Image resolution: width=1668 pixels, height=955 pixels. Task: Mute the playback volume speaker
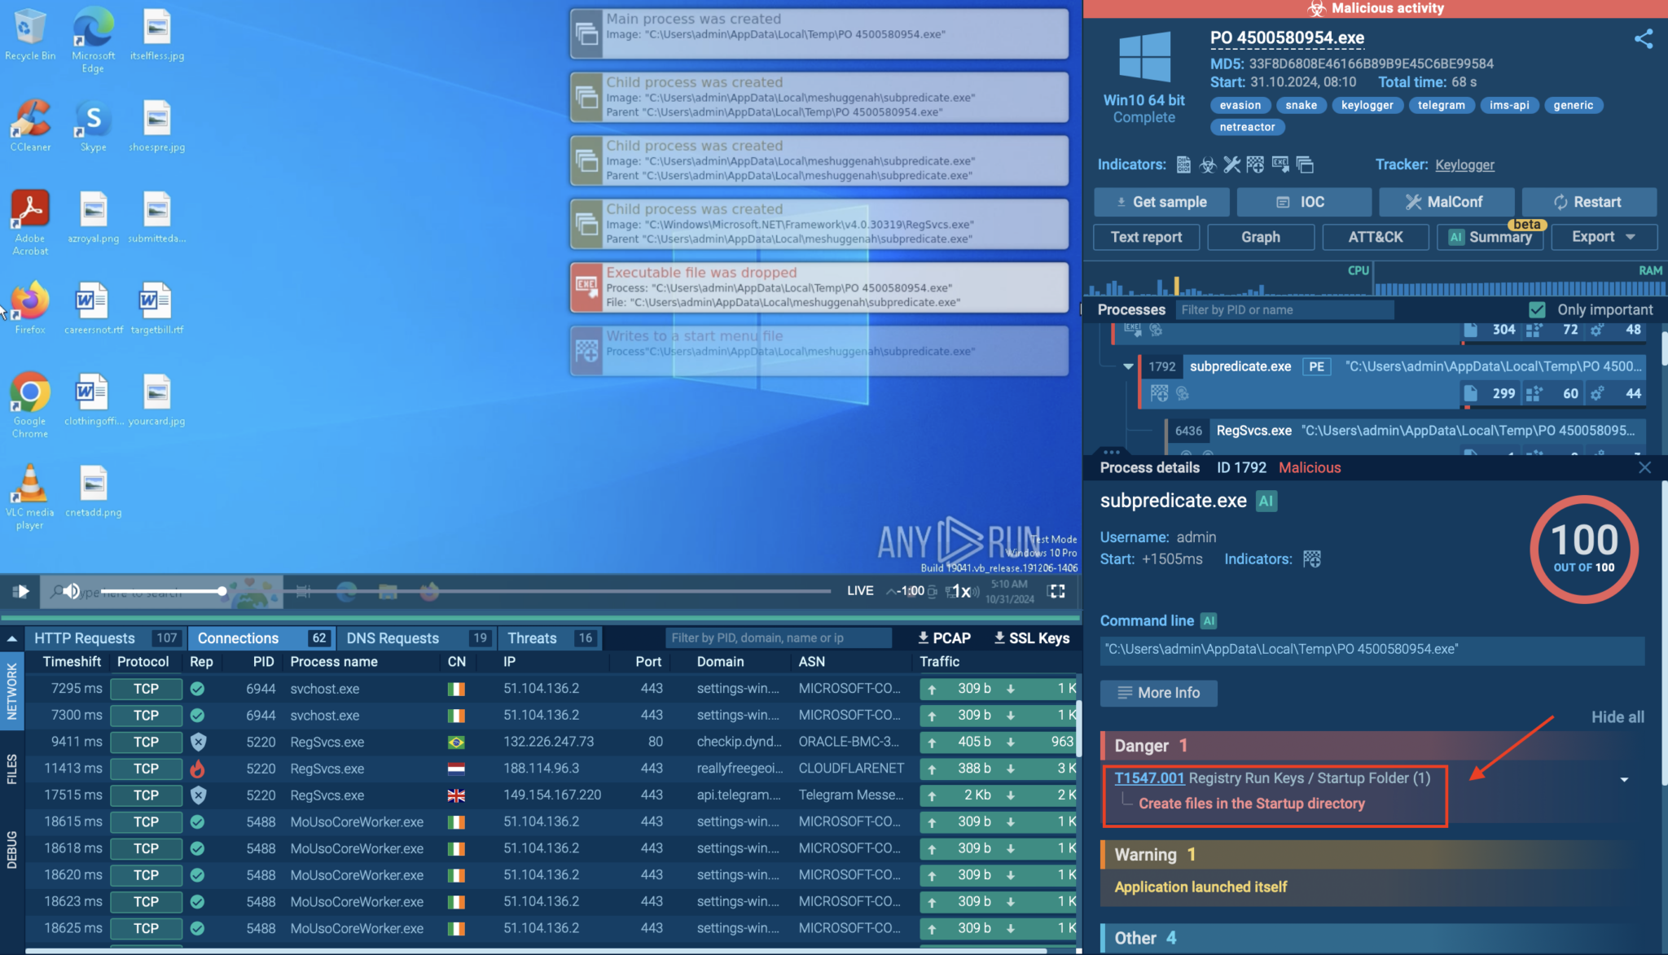(72, 591)
